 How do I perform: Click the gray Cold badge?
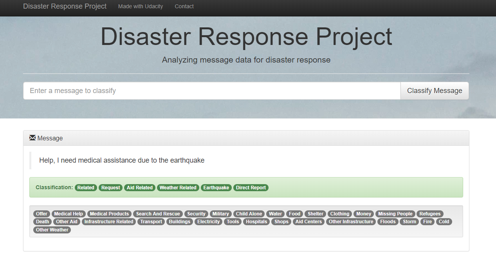tap(444, 222)
